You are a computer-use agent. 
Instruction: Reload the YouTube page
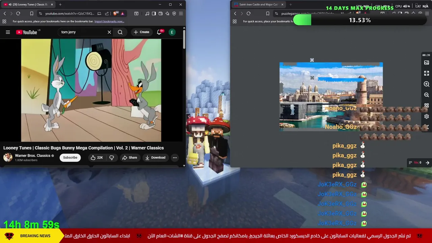(18, 13)
